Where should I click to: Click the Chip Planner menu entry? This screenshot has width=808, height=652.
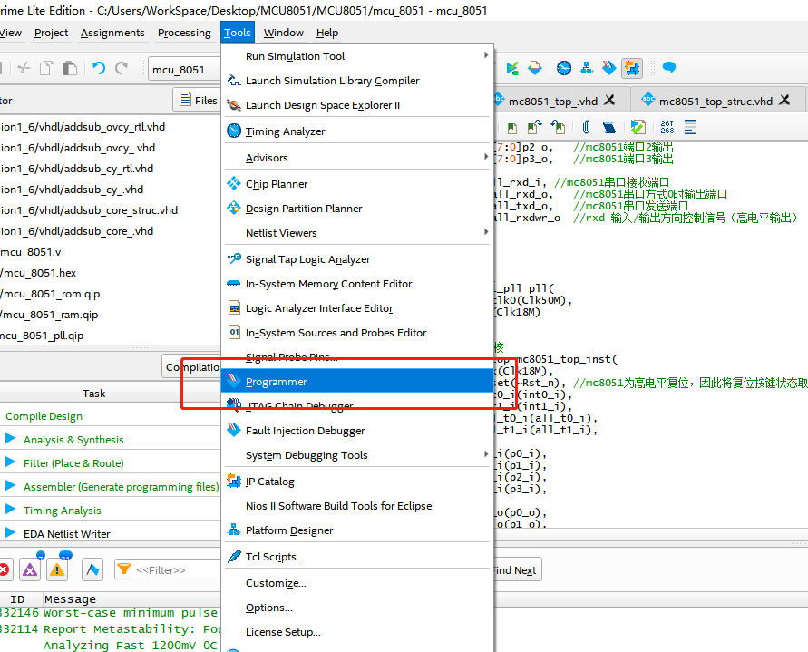[x=277, y=184]
